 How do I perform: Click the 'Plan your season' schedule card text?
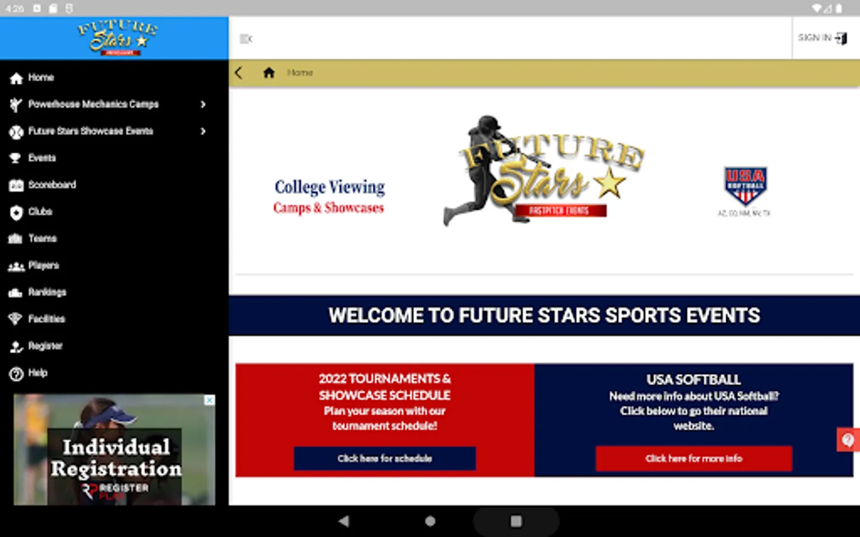click(x=385, y=418)
